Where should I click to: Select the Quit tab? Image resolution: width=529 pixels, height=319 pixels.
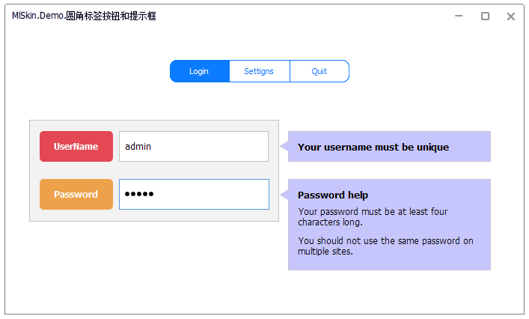(x=319, y=71)
